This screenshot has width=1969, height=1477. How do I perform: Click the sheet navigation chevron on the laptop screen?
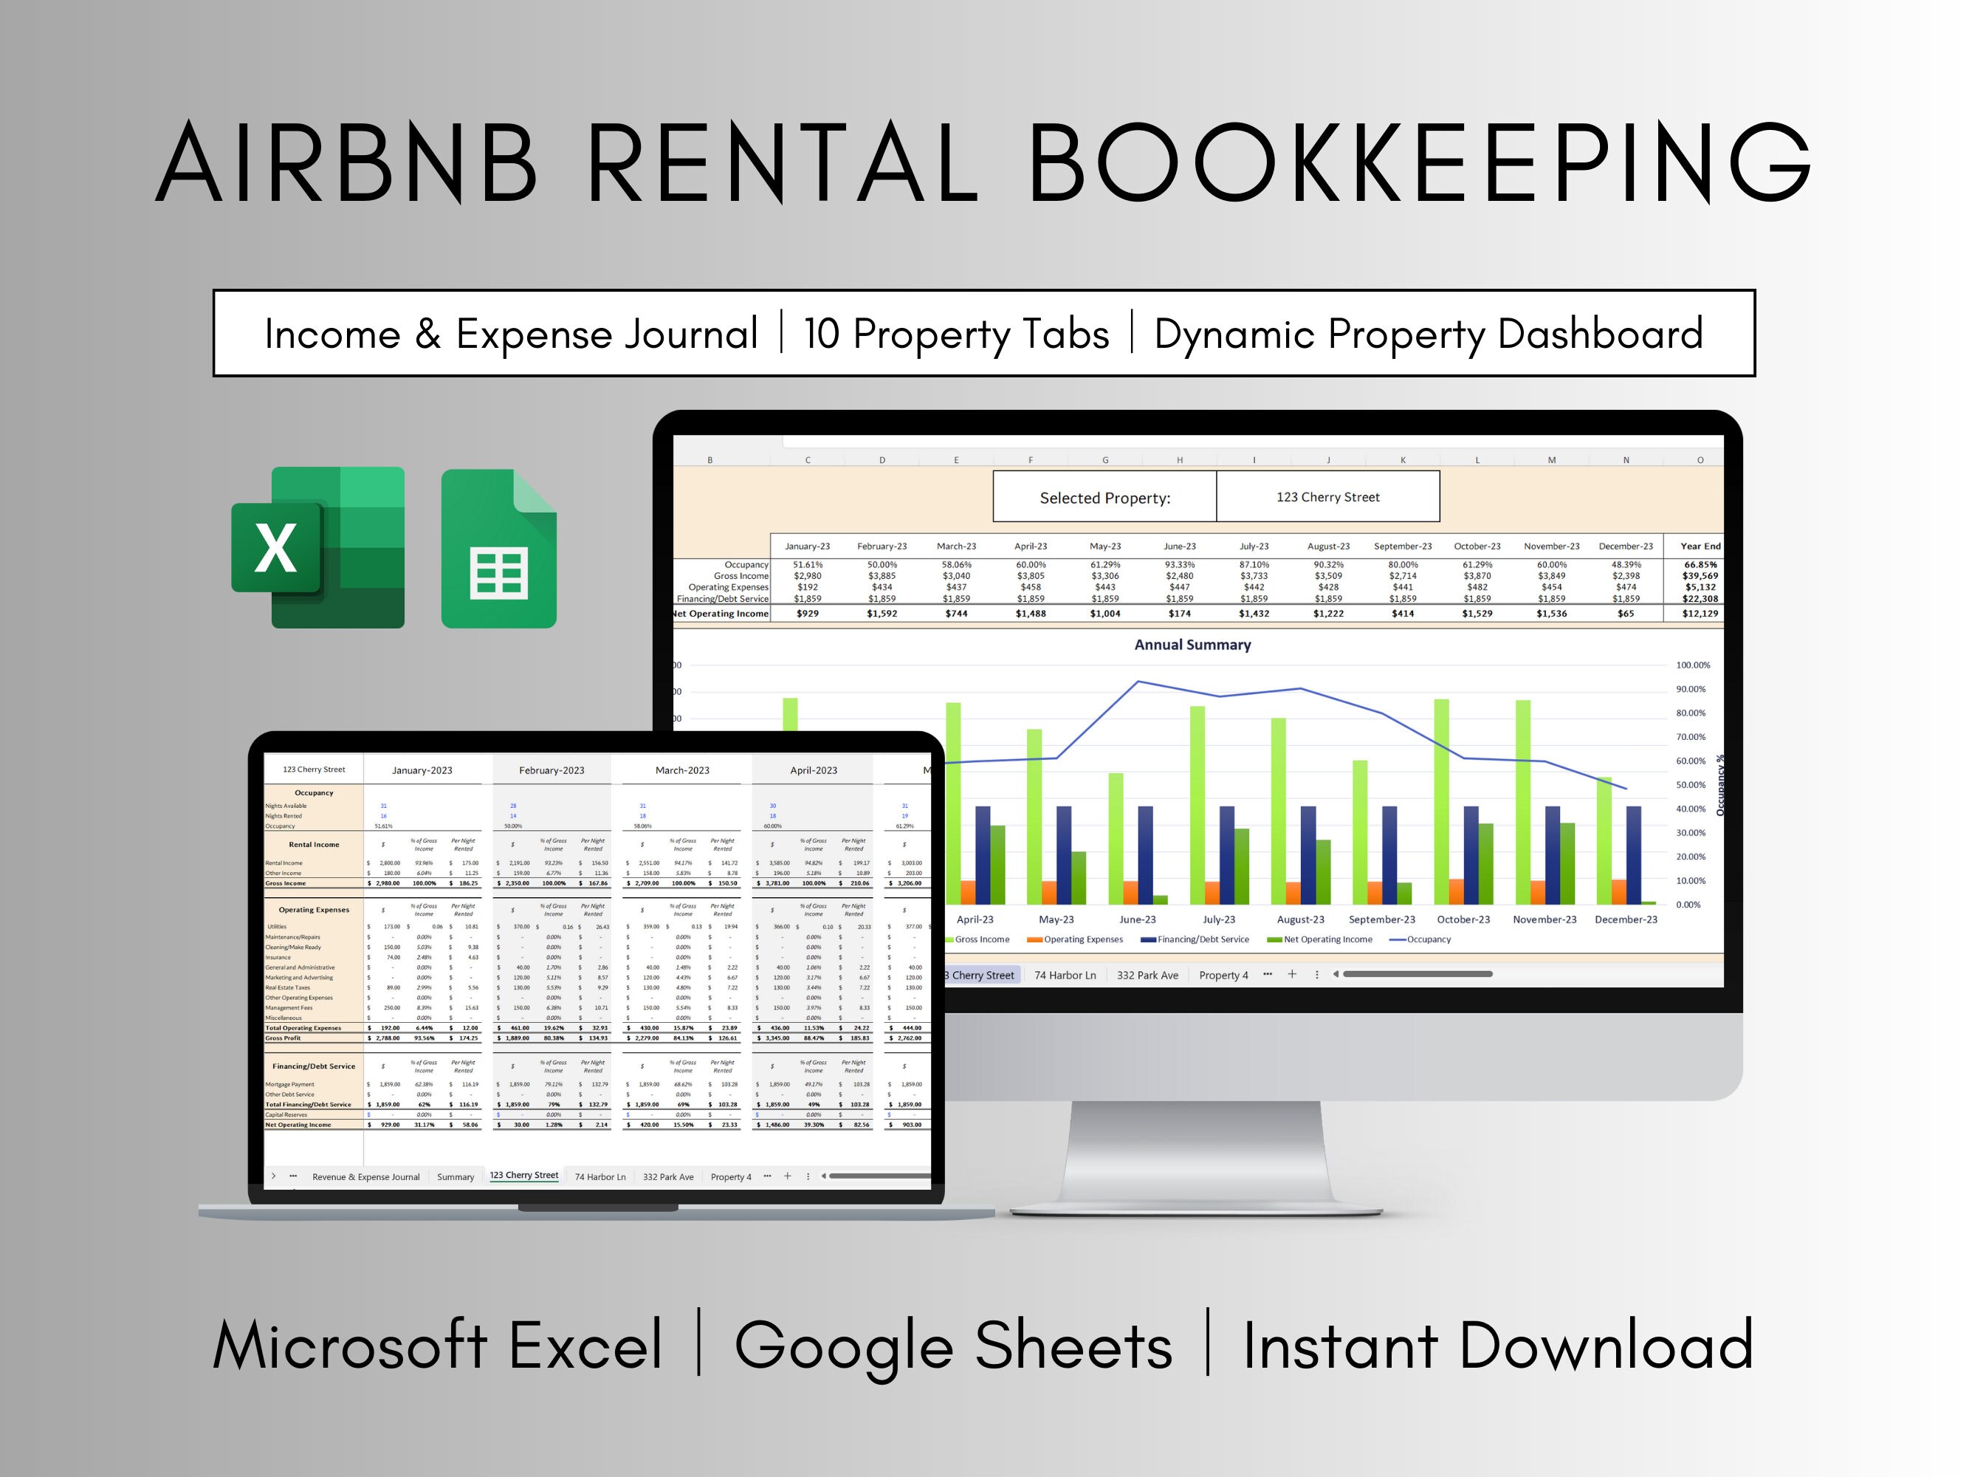(274, 1176)
